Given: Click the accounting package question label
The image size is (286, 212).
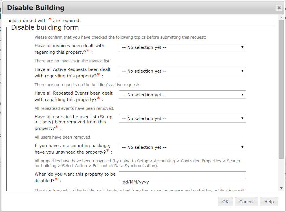Looking at the screenshot, I should coord(72,148).
